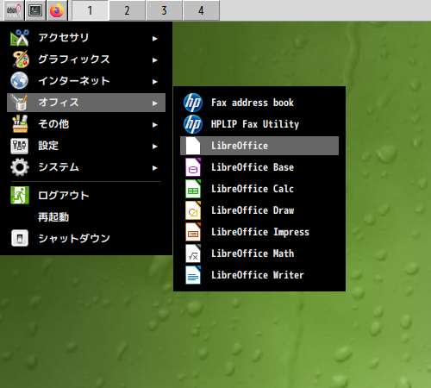The height and width of the screenshot is (388, 431).
Task: Choose ログアウト from the menu
Action: [x=86, y=195]
